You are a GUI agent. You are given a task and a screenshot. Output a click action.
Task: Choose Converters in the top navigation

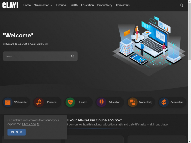(123, 5)
